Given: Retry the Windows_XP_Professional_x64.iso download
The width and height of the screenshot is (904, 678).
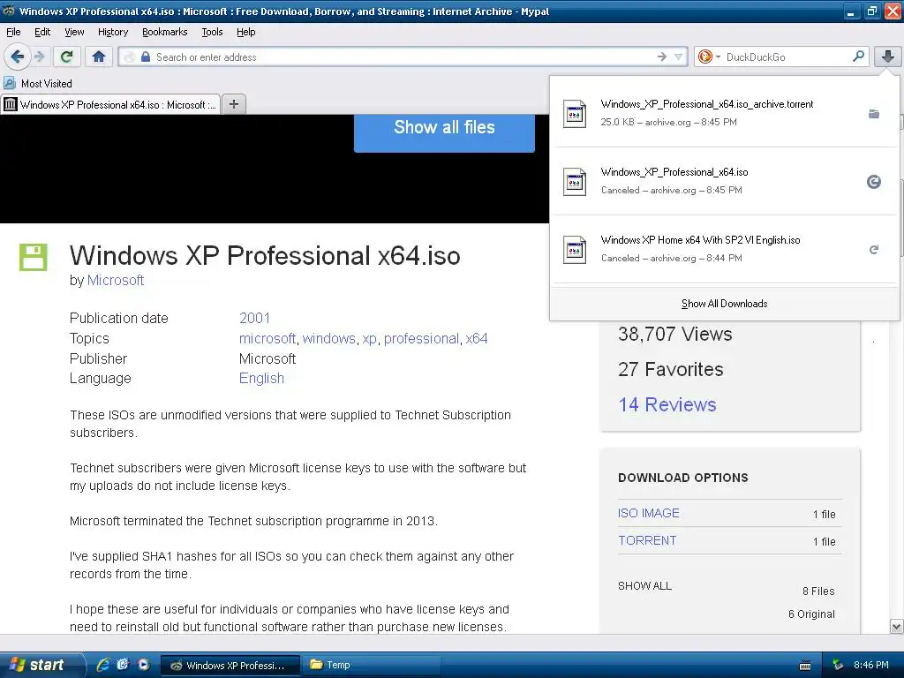Looking at the screenshot, I should pyautogui.click(x=874, y=182).
